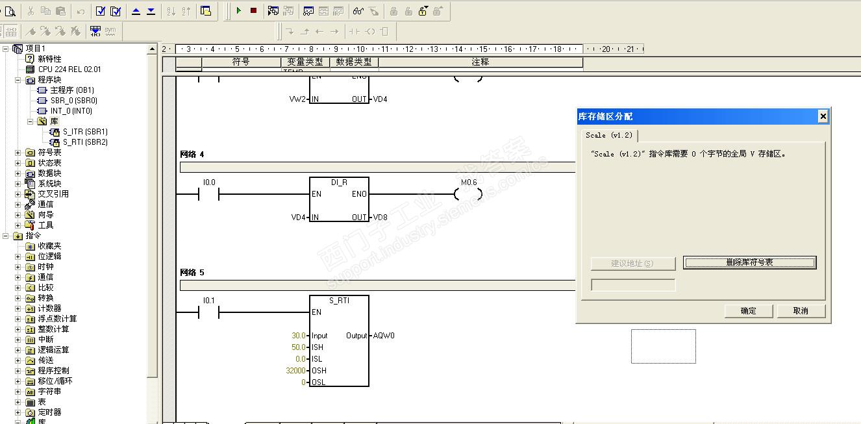Click the red Stop PLC icon
The height and width of the screenshot is (424, 861).
(253, 11)
